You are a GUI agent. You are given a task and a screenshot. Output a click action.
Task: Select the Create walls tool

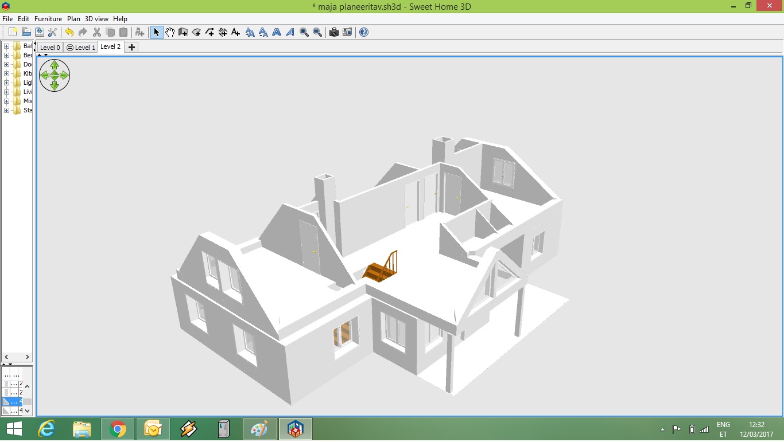pyautogui.click(x=183, y=33)
